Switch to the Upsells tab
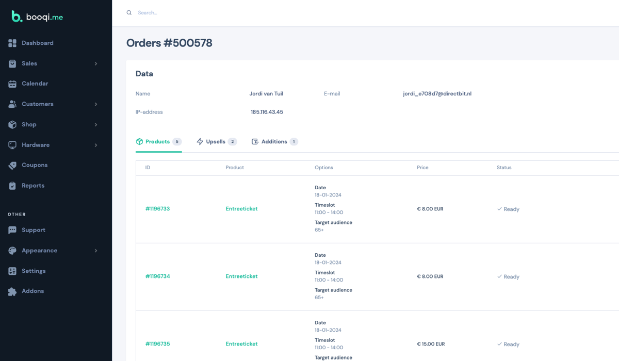Viewport: 619px width, 361px height. click(217, 142)
